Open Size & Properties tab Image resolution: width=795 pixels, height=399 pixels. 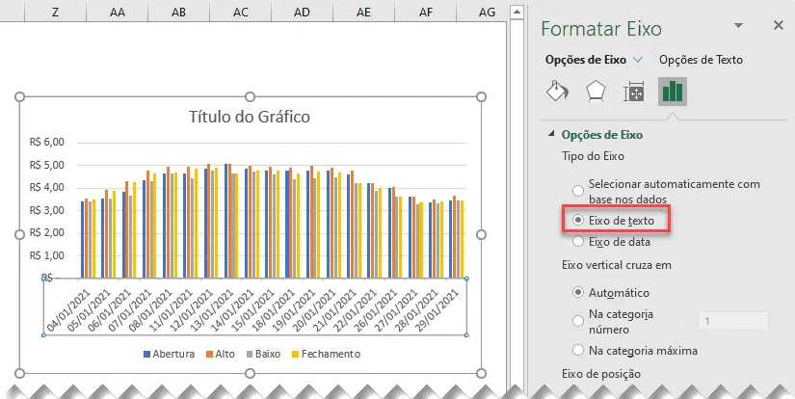coord(634,92)
